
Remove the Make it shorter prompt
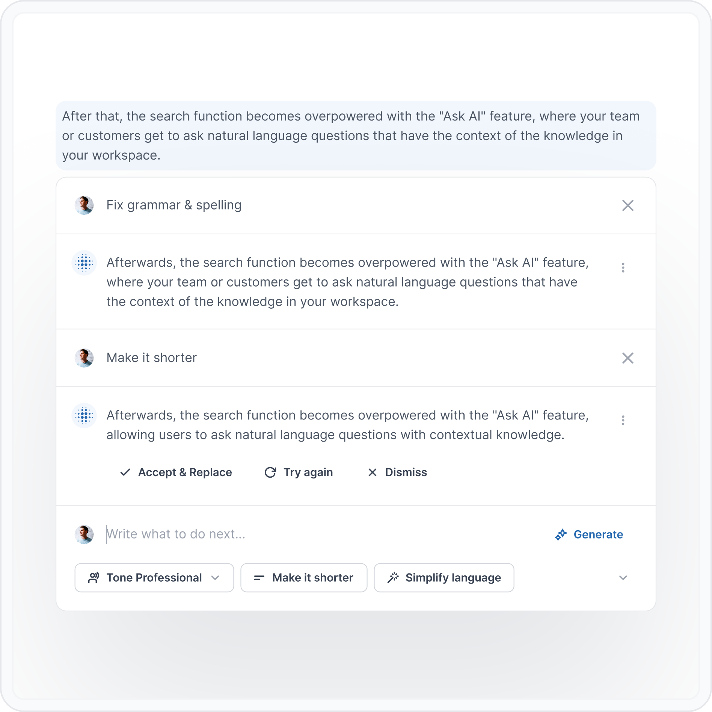(x=628, y=358)
